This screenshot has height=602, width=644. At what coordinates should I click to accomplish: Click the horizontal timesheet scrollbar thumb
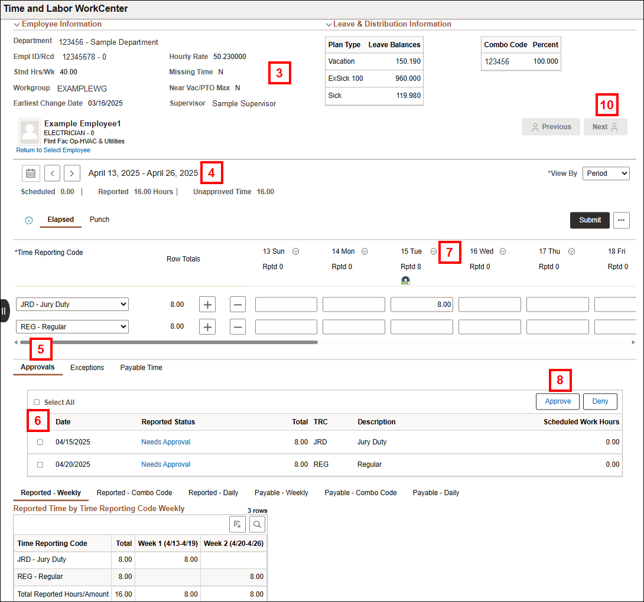pyautogui.click(x=169, y=342)
